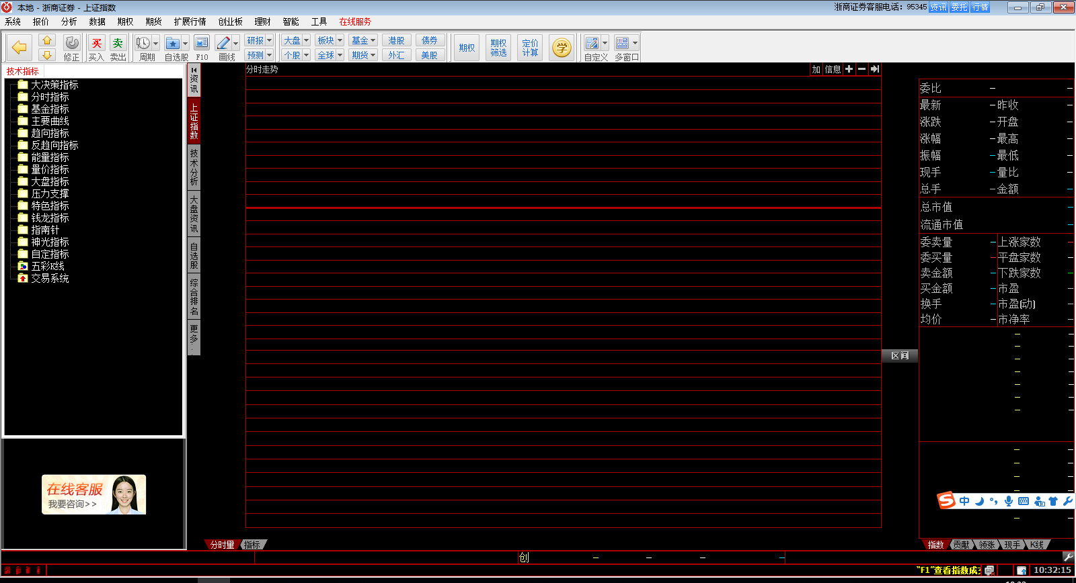This screenshot has width=1076, height=583.
Task: Click the wrench icon in bottom-right corner
Action: (1068, 557)
